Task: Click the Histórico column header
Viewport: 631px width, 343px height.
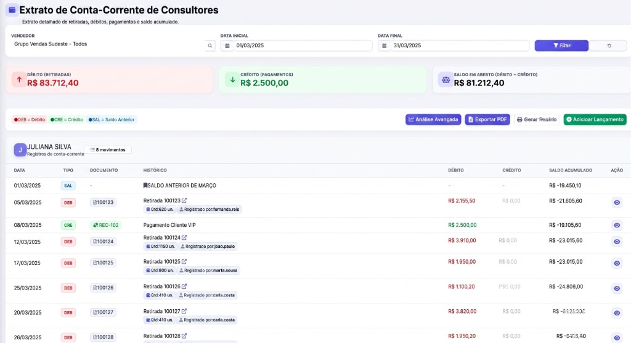Action: click(x=155, y=170)
